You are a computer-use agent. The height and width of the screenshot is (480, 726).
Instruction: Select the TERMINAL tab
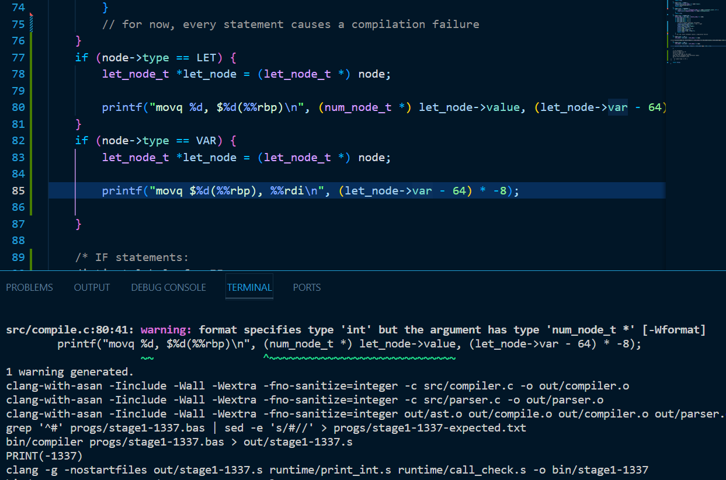click(x=249, y=287)
